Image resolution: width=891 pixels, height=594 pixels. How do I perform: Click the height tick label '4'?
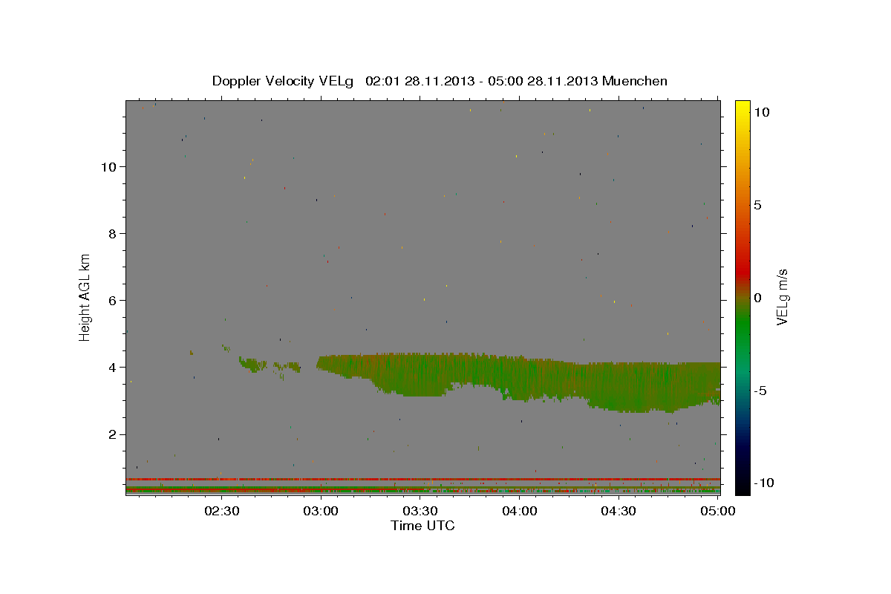[111, 367]
